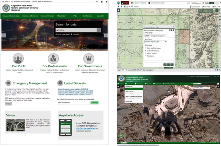Click the user account icon in portal header
Screen dimensions: 221x146
point(102,1)
